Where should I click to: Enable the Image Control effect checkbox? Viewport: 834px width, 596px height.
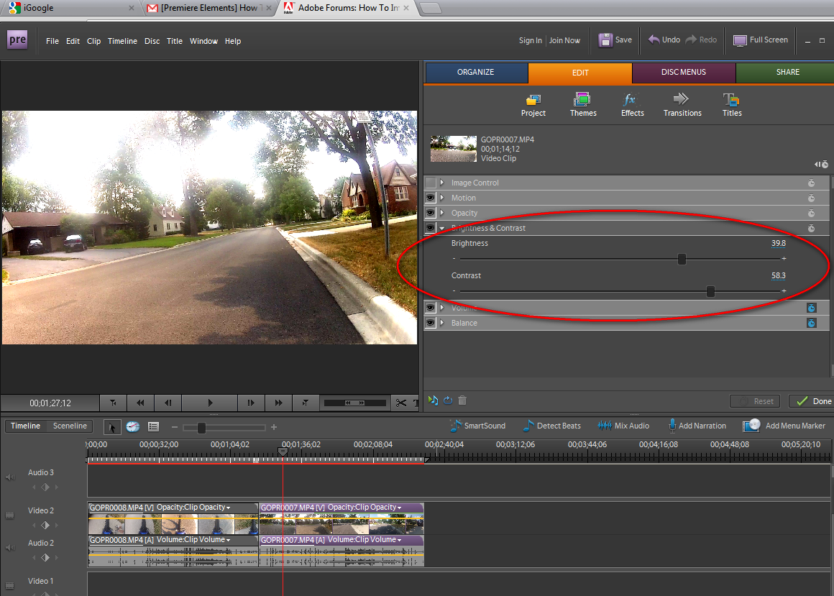431,183
